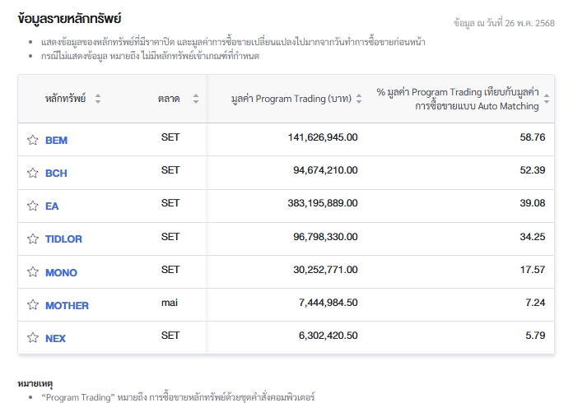Click the ตลาด column header text
This screenshot has width=573, height=403.
click(169, 99)
